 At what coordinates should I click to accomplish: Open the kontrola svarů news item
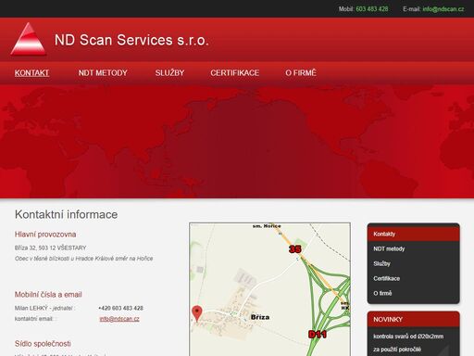pyautogui.click(x=408, y=343)
